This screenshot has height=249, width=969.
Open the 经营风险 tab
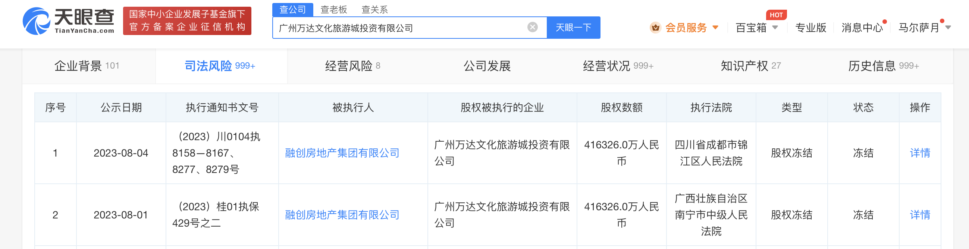pyautogui.click(x=353, y=66)
